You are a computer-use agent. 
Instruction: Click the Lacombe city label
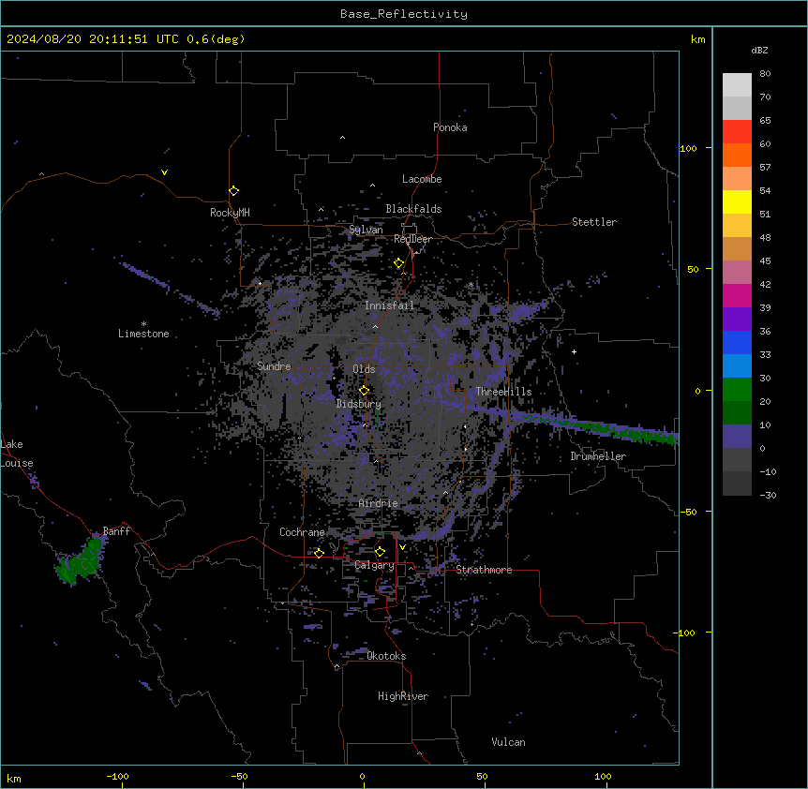(x=422, y=179)
